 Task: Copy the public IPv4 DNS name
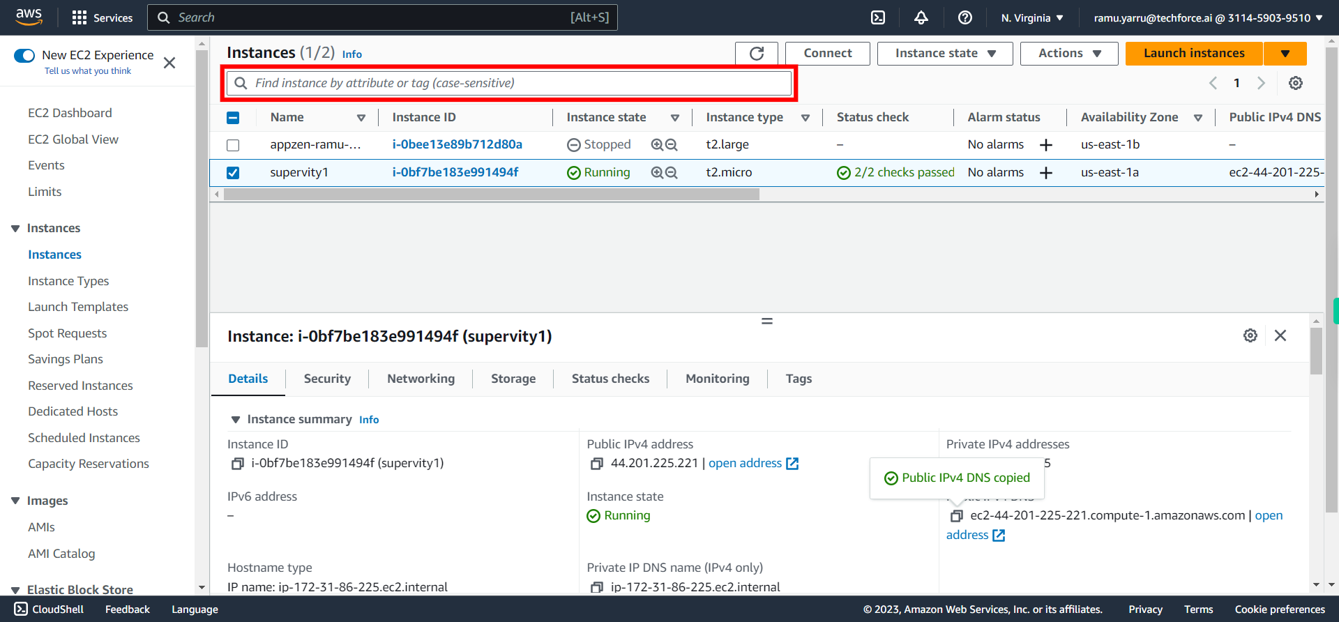pos(957,516)
